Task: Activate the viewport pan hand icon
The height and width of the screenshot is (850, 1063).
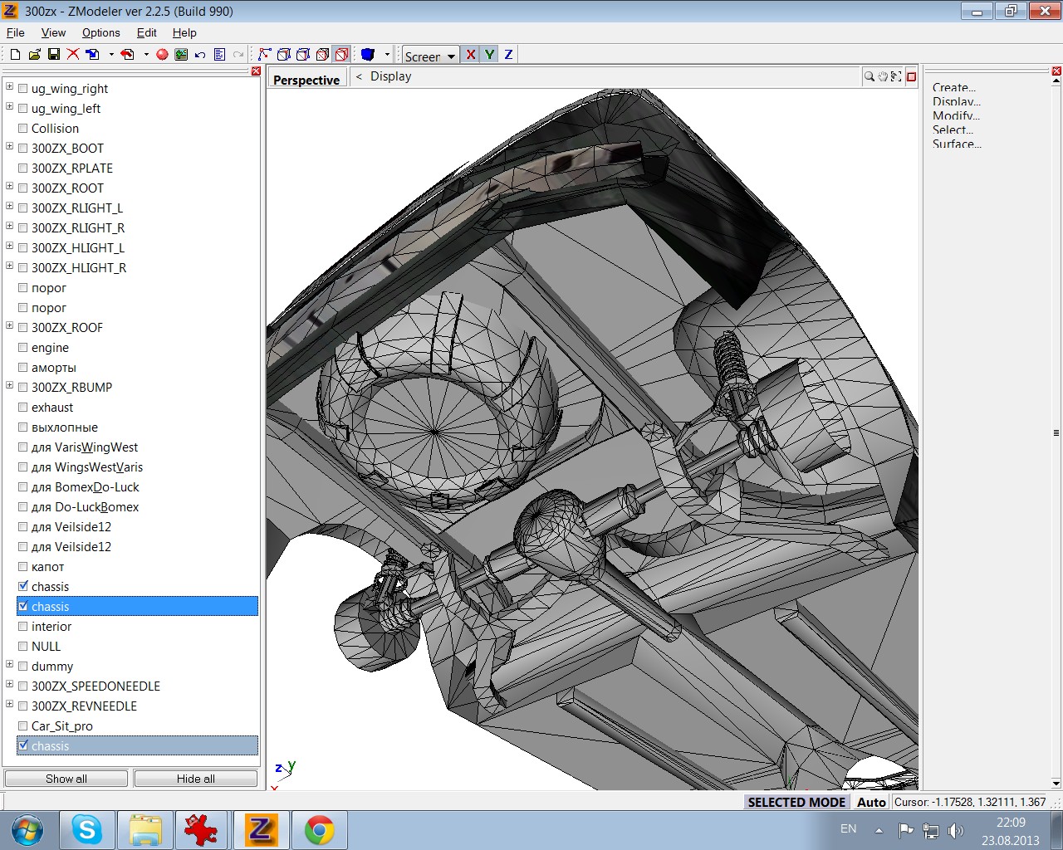Action: coord(883,76)
